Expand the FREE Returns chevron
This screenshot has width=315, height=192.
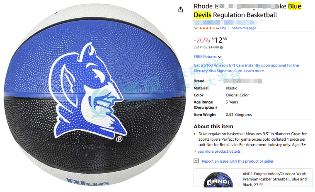(x=220, y=57)
